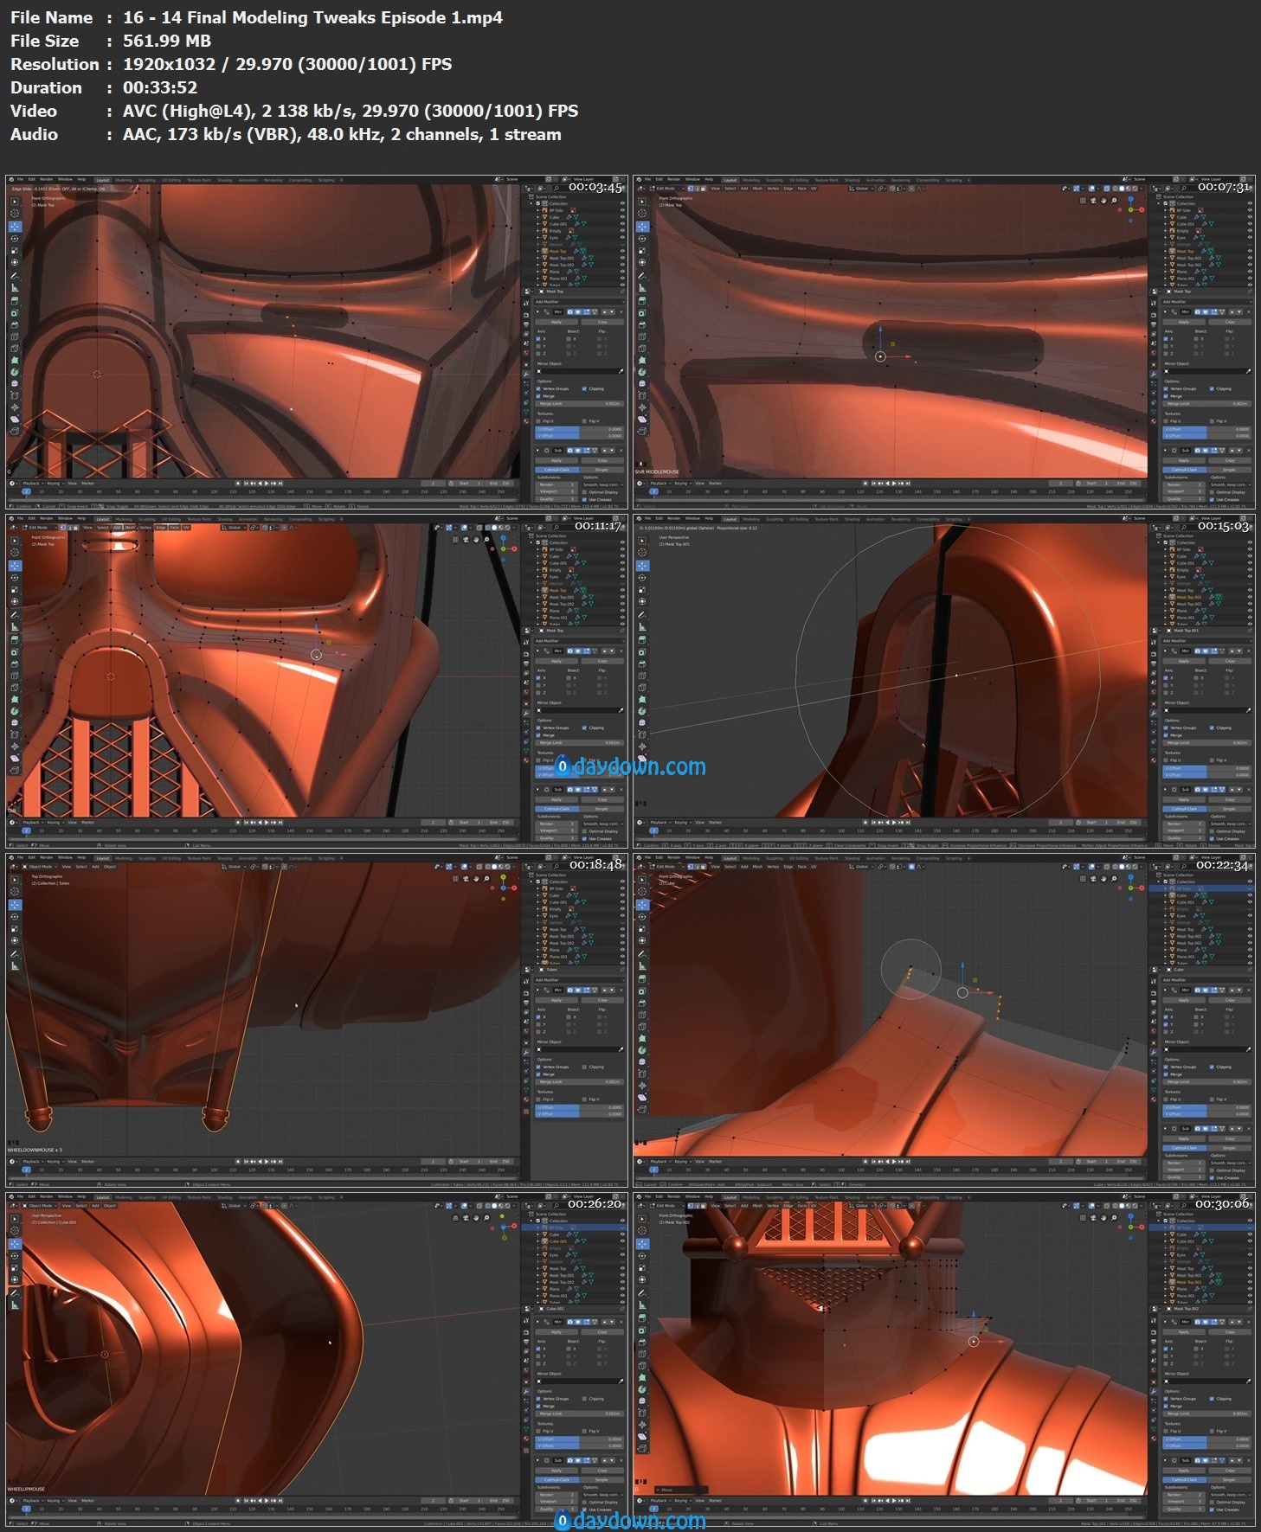The width and height of the screenshot is (1261, 1532).
Task: Play the animation in the 00:15:03 frame timeline
Action: 894,823
